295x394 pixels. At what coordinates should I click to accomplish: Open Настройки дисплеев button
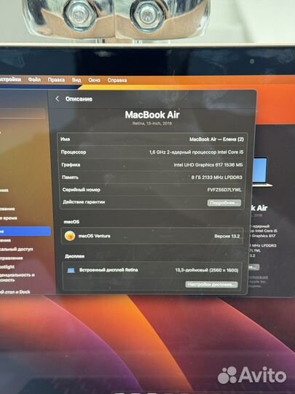point(211,285)
